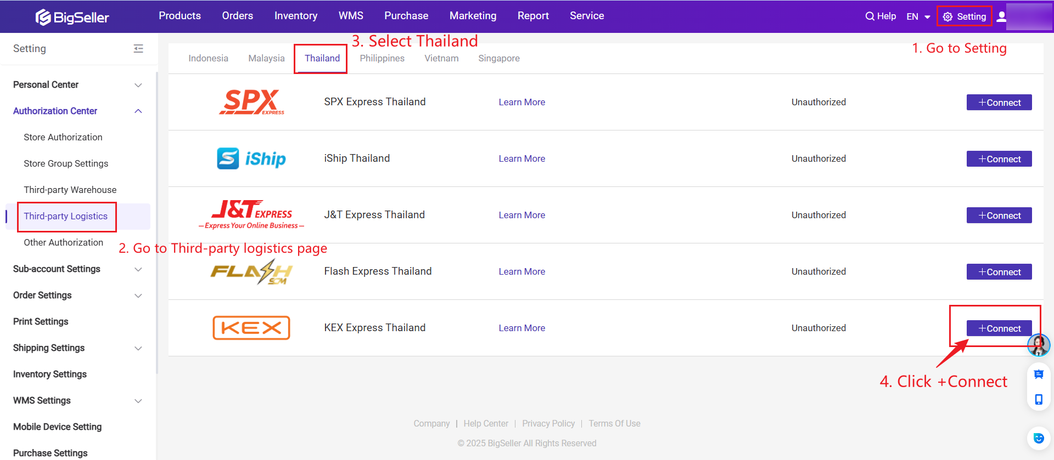Screen dimensions: 1054x460
Task: Connect Flash Express Thailand
Action: pos(999,272)
